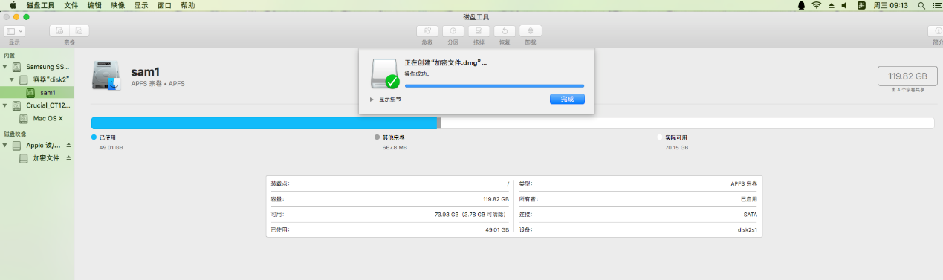The image size is (943, 280).
Task: Open Spotlight search
Action: [x=921, y=5]
